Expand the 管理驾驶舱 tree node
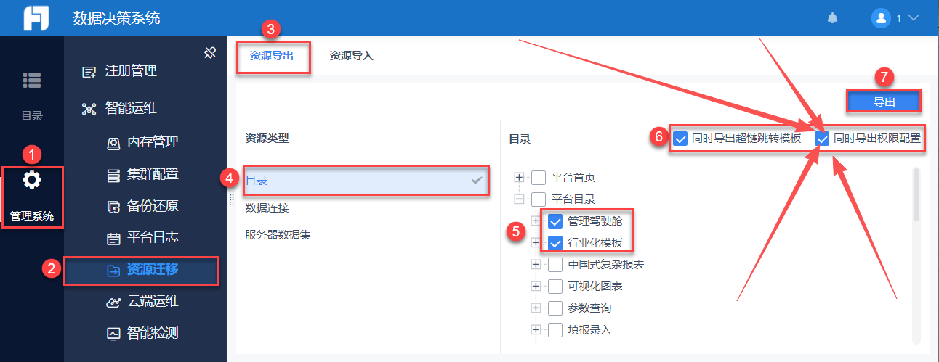The height and width of the screenshot is (362, 939). pyautogui.click(x=536, y=221)
